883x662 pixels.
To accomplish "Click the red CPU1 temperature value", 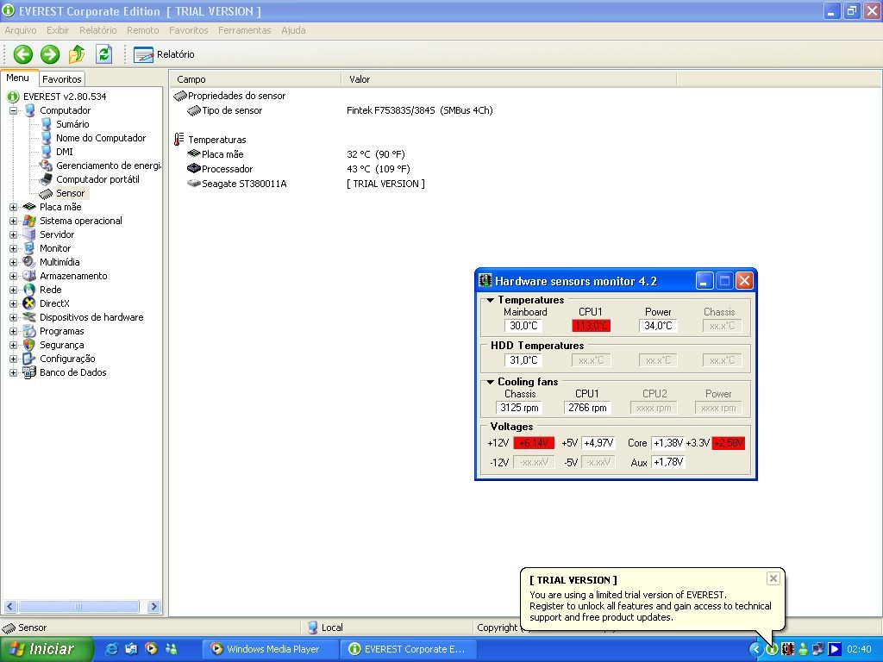I will point(591,325).
